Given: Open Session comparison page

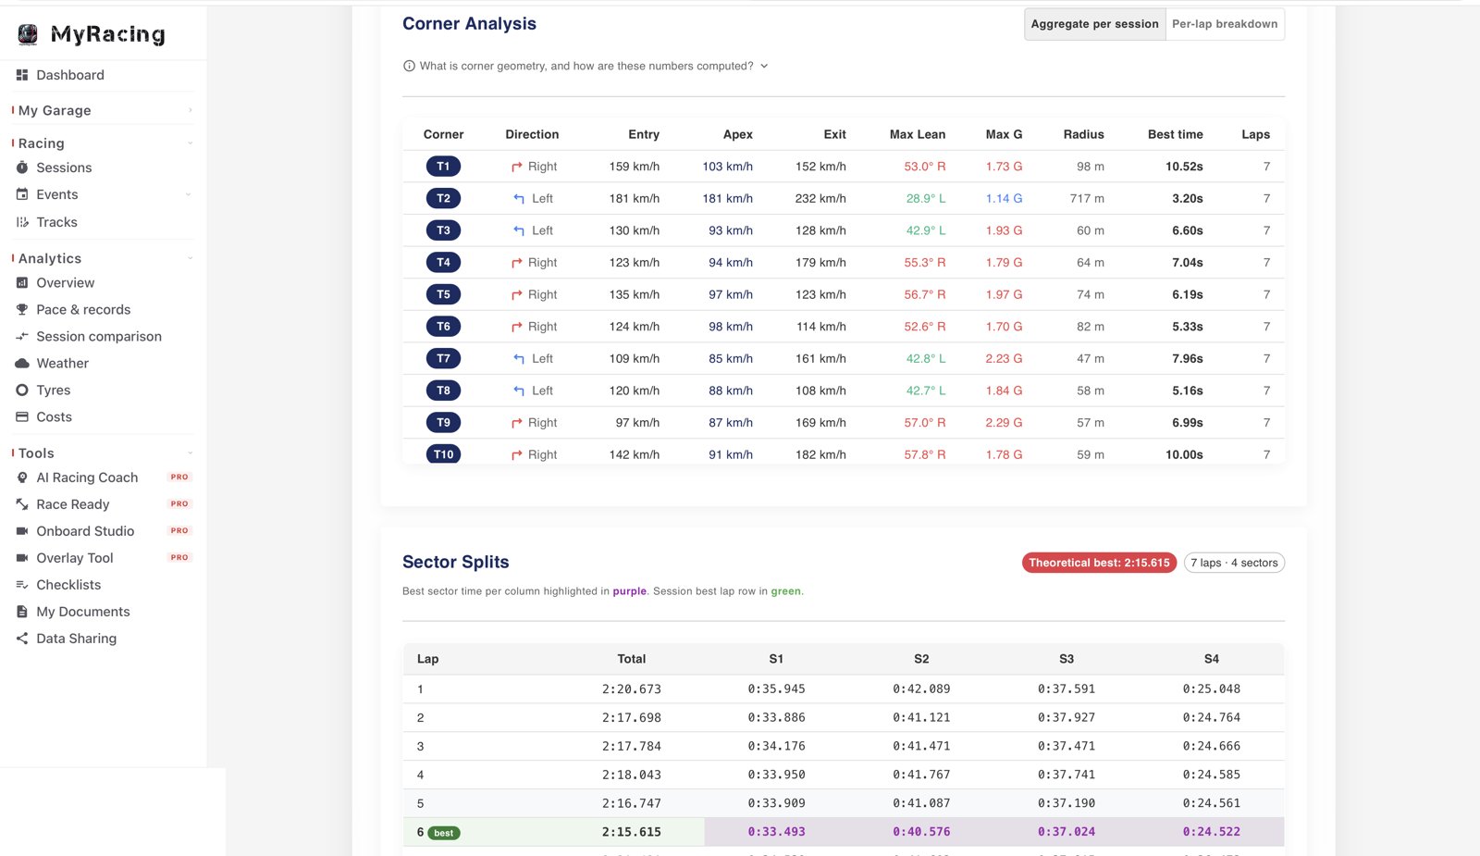Looking at the screenshot, I should click(99, 337).
